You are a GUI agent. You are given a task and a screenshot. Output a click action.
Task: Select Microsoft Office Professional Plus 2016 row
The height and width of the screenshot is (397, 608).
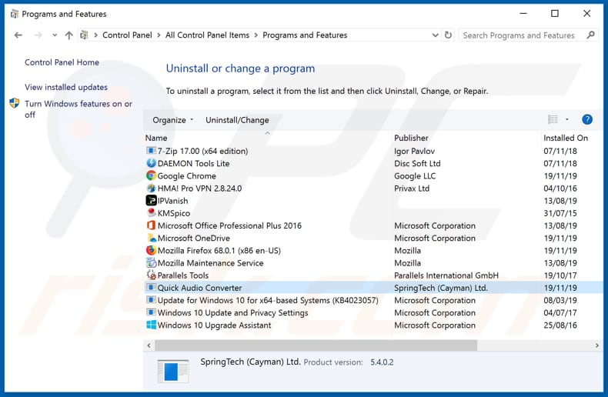pyautogui.click(x=373, y=225)
